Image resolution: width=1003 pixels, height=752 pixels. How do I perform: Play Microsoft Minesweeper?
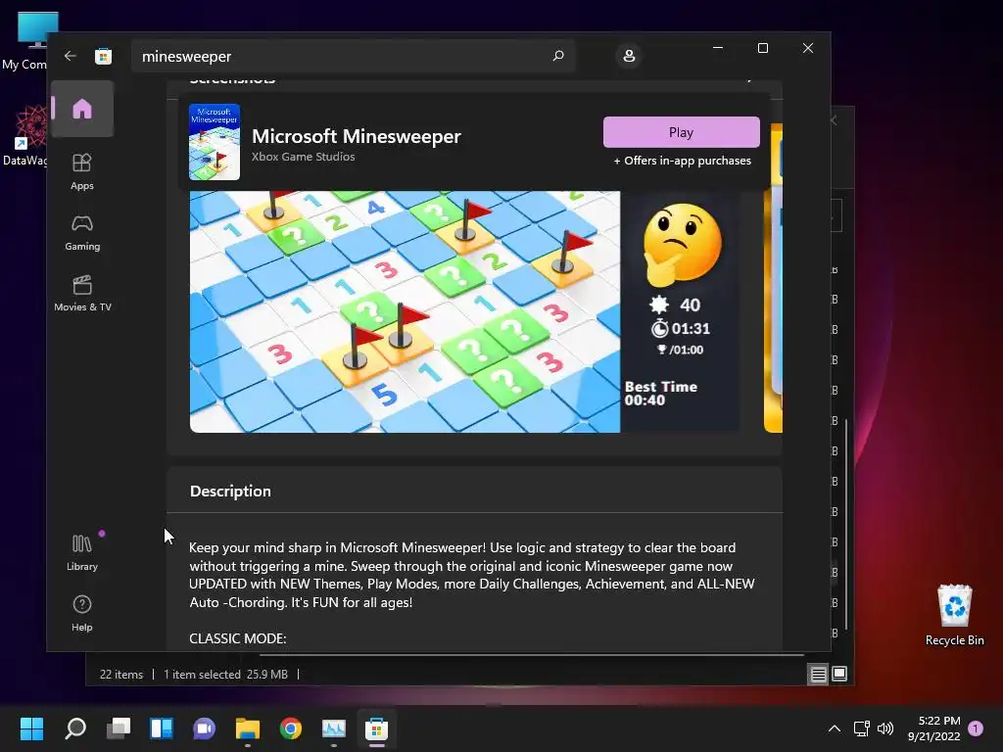(682, 132)
